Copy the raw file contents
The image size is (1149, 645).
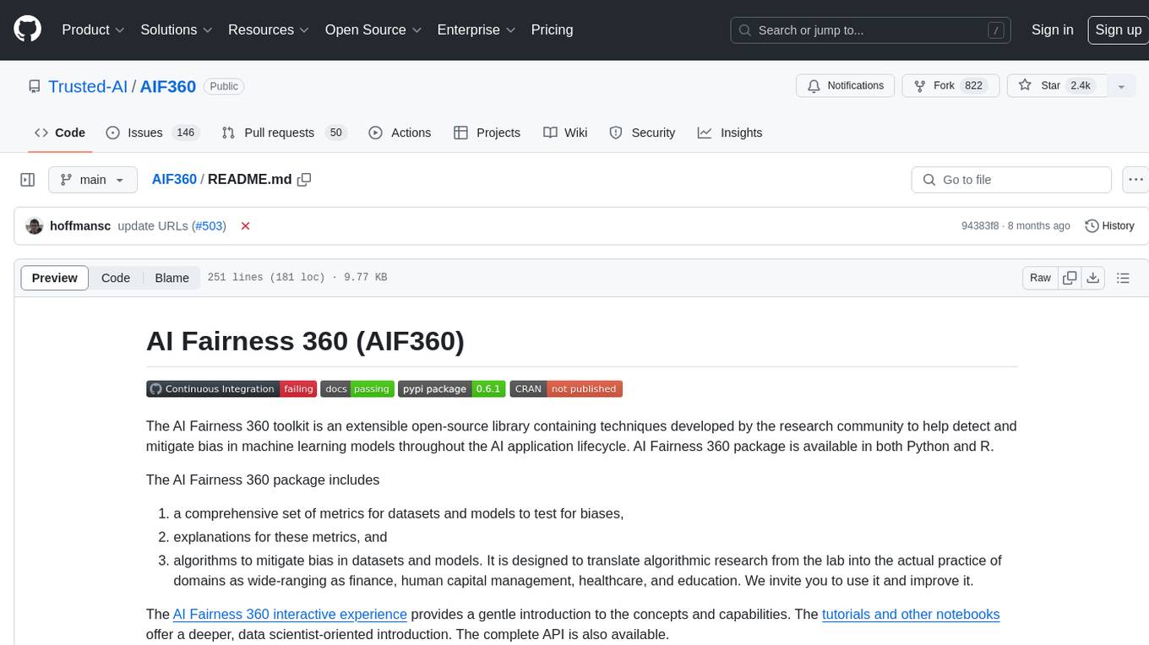coord(1070,278)
